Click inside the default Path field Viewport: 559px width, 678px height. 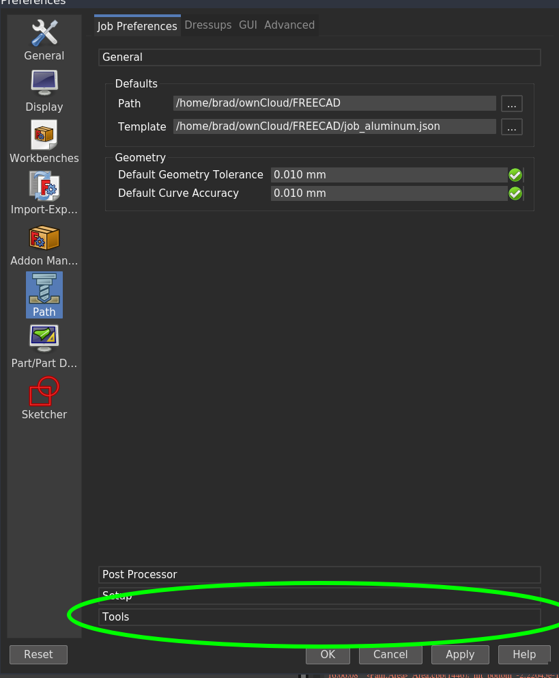click(334, 103)
